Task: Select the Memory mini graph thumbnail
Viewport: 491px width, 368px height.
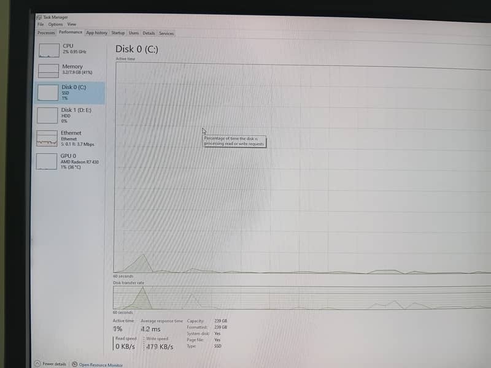Action: coord(48,71)
